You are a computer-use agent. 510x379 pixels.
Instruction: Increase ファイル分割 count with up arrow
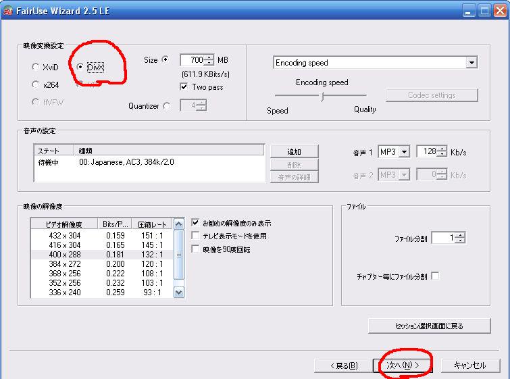pyautogui.click(x=459, y=235)
